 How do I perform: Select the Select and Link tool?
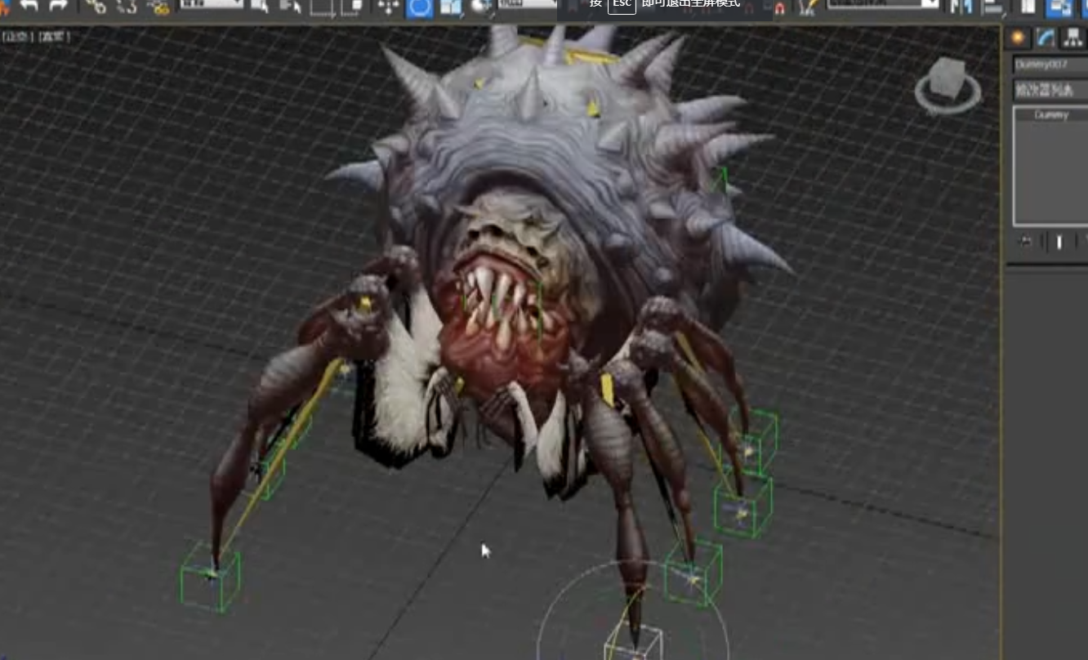[96, 7]
